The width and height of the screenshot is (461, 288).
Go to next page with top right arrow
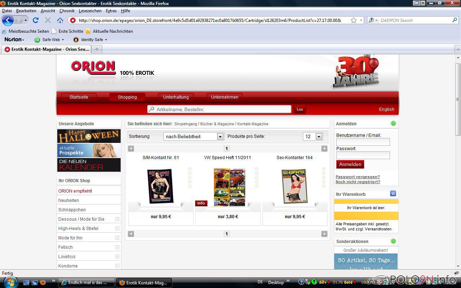point(324,148)
